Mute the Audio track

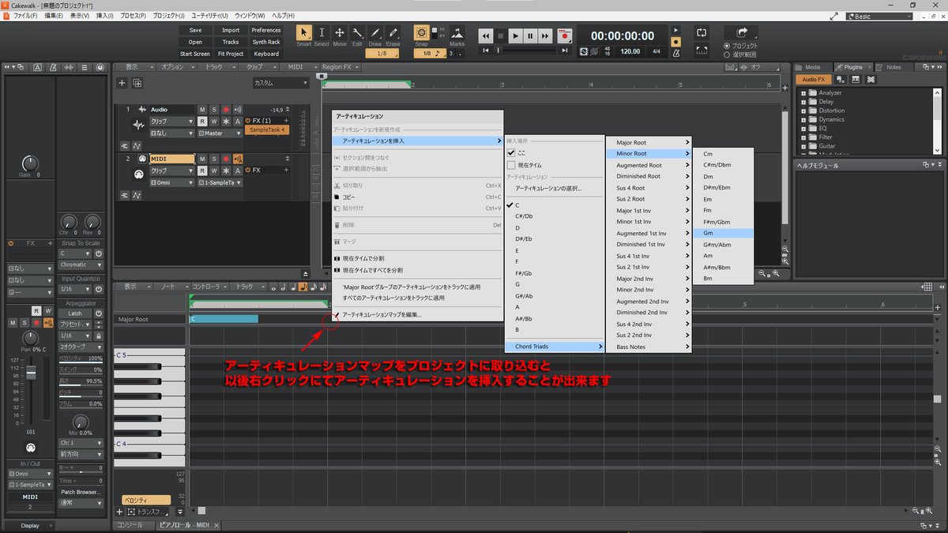[x=202, y=109]
